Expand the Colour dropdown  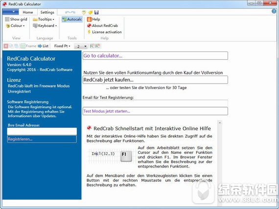point(15,25)
